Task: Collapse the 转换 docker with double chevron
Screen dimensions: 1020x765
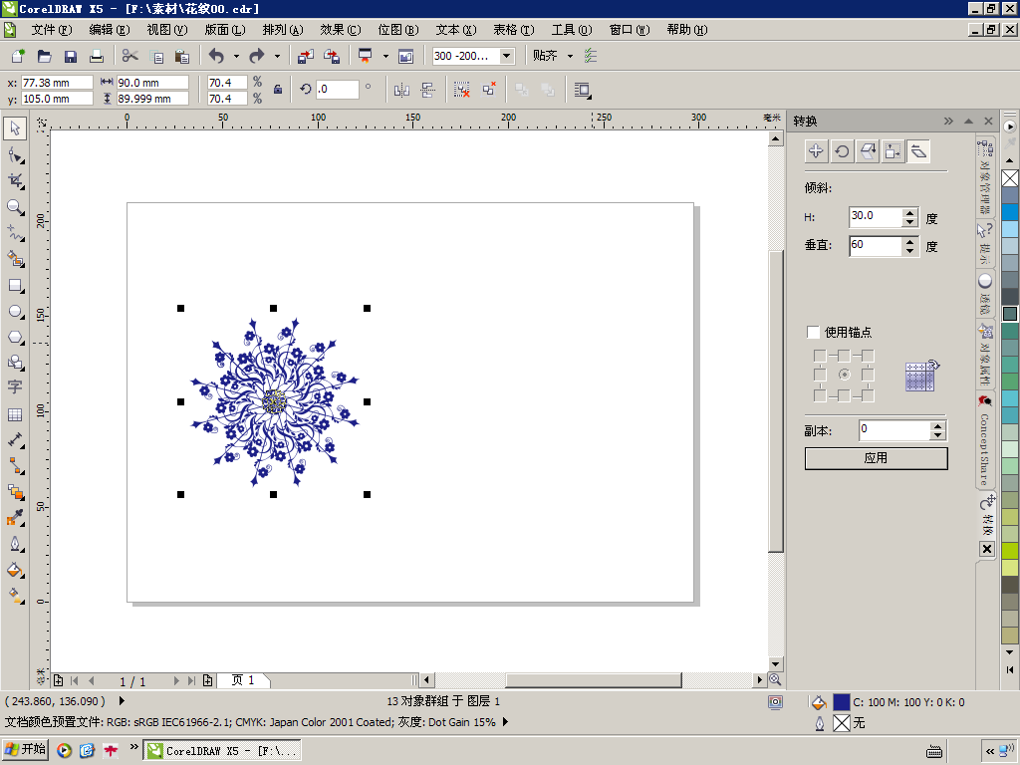Action: coord(948,121)
